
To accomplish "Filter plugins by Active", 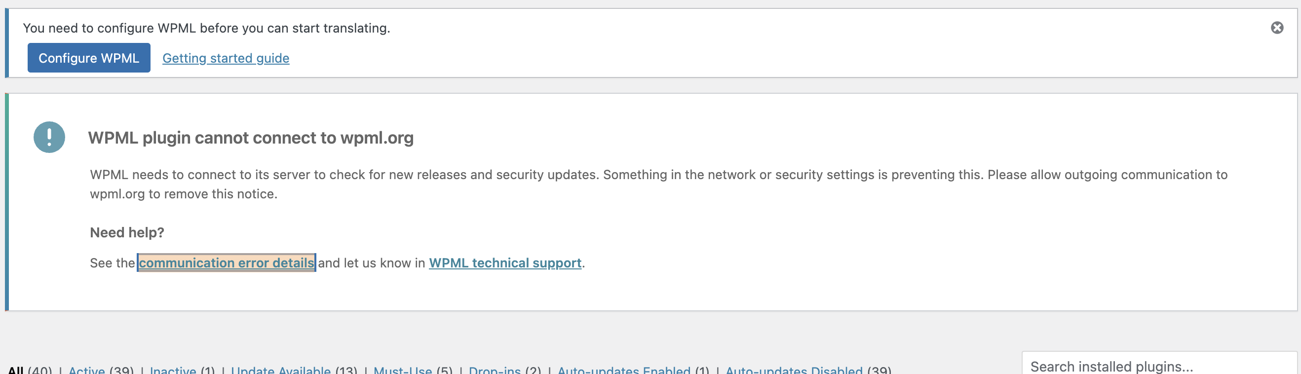I will 86,370.
